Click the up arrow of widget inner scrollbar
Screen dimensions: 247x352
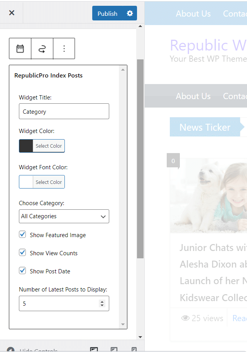(x=123, y=70)
